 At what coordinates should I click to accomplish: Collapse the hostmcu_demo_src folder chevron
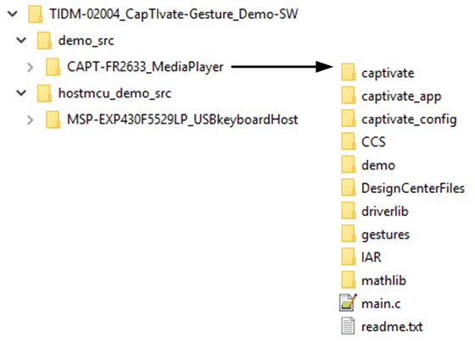pos(21,93)
